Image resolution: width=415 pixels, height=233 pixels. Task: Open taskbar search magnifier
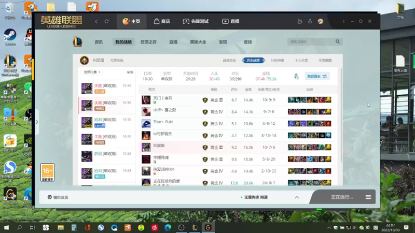(19, 227)
